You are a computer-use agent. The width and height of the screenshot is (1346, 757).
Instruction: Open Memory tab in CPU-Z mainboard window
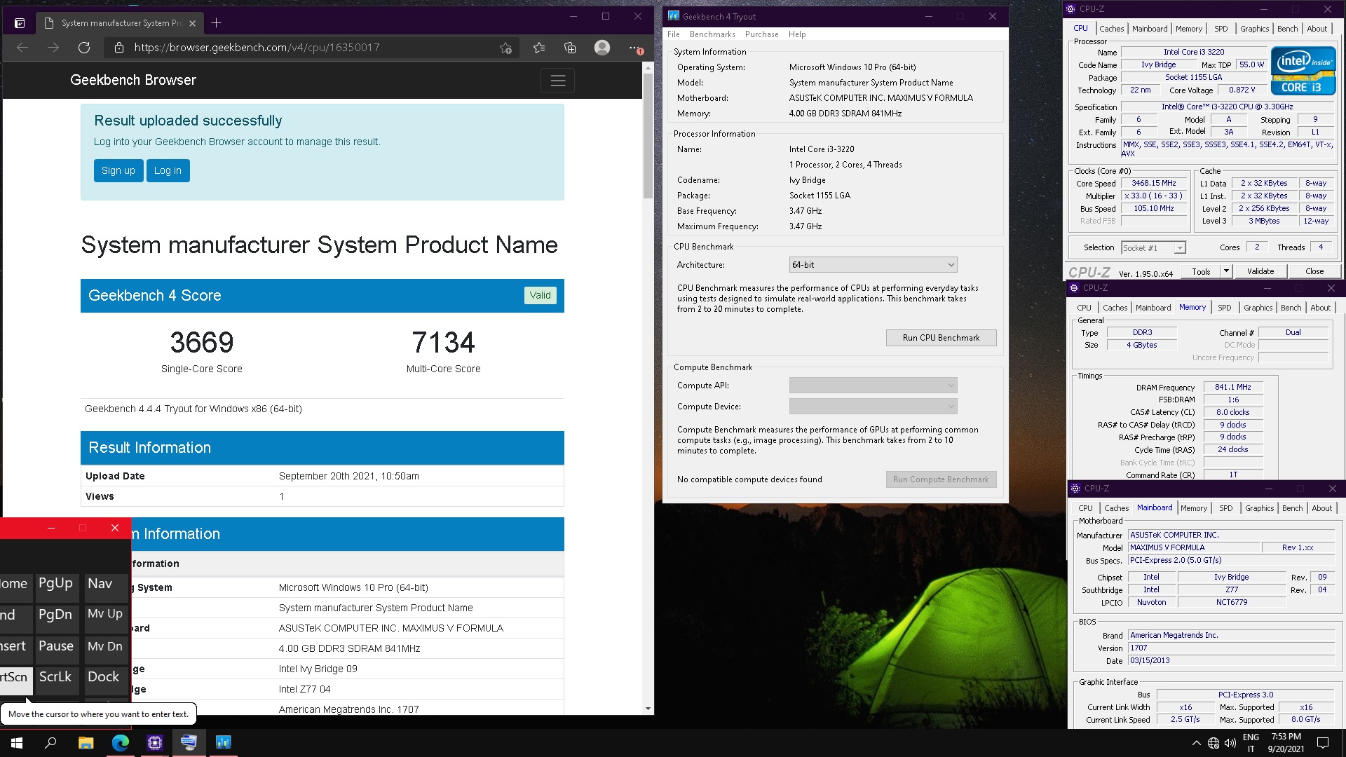click(1193, 508)
